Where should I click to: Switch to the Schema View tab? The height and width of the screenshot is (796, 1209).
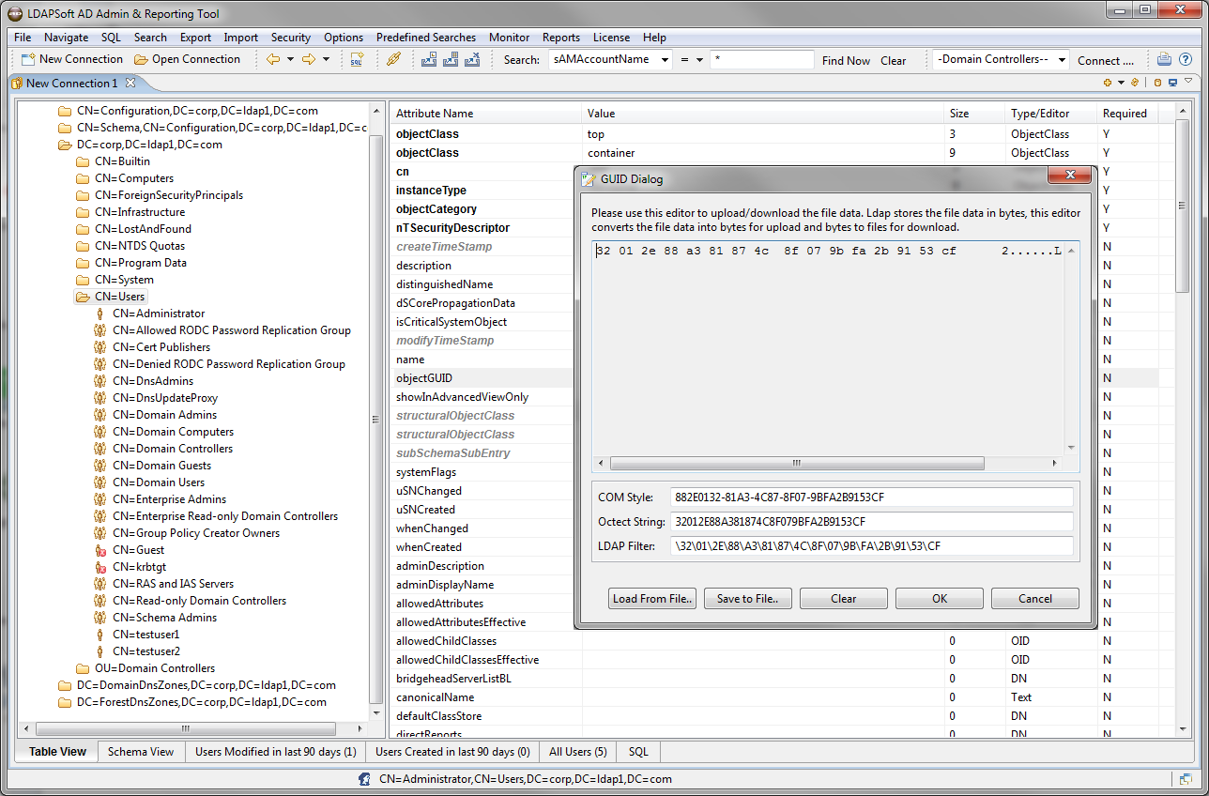[140, 752]
